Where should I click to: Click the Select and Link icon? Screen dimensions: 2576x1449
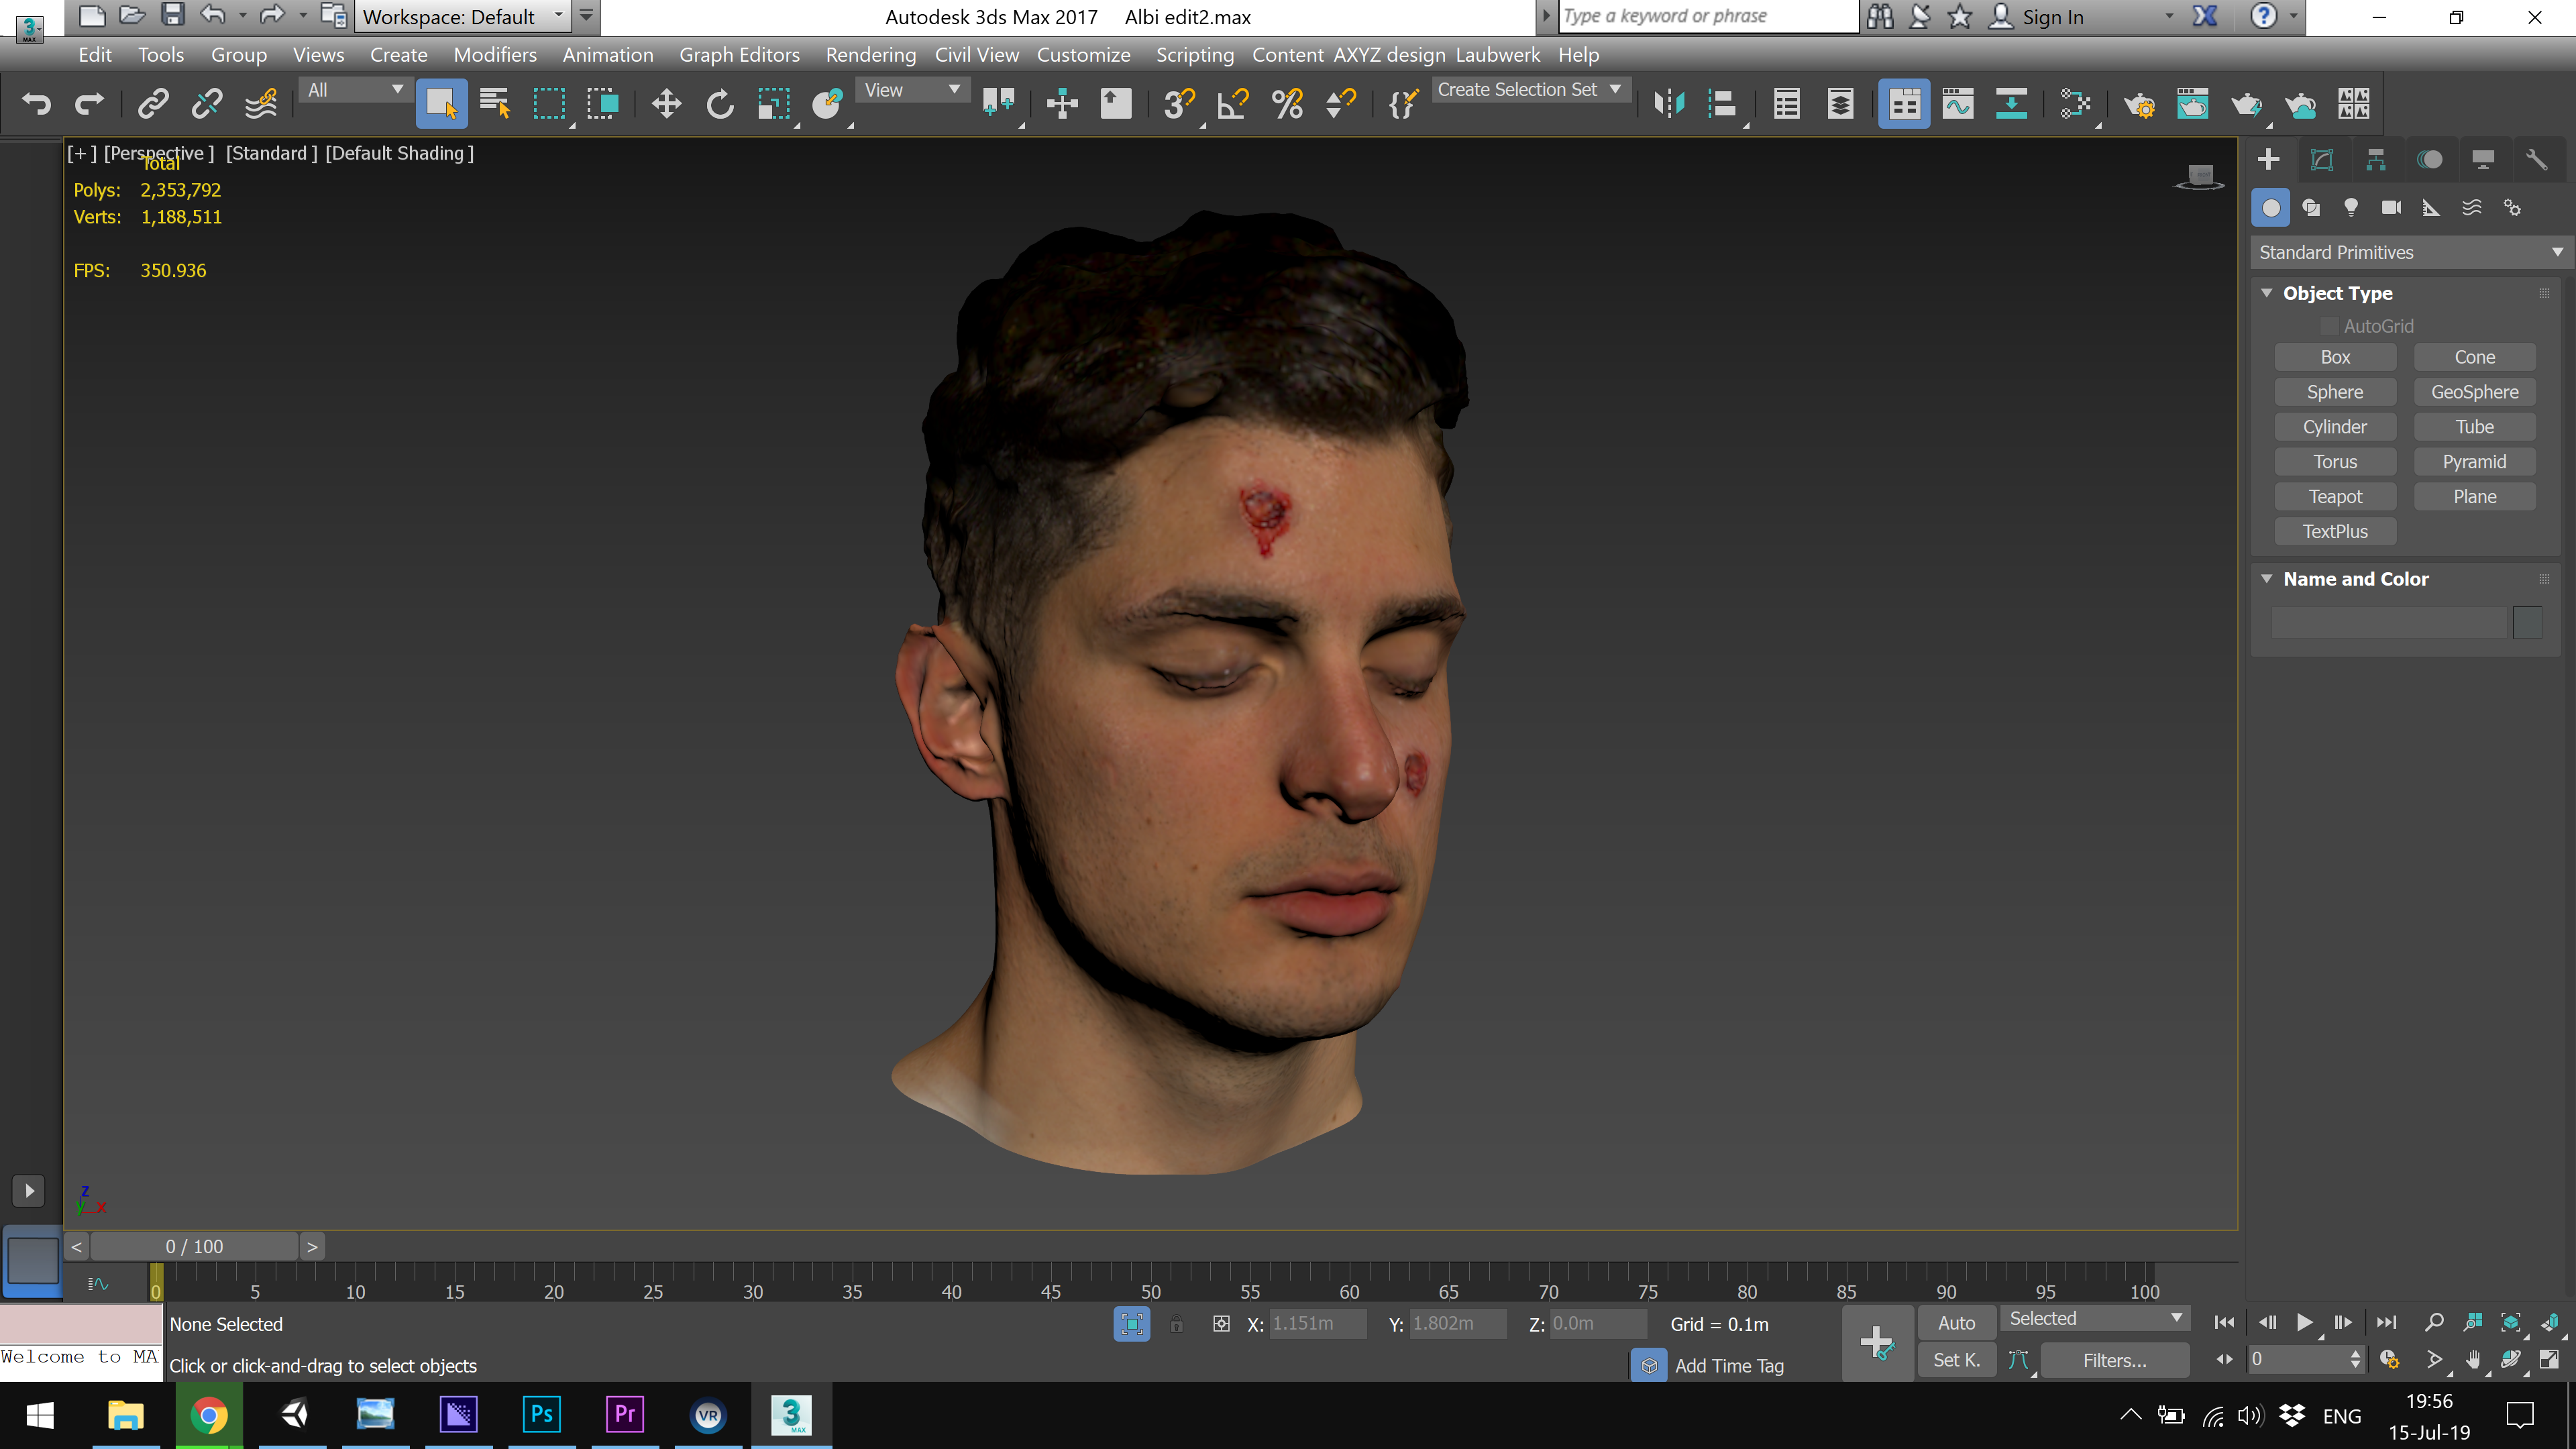153,104
